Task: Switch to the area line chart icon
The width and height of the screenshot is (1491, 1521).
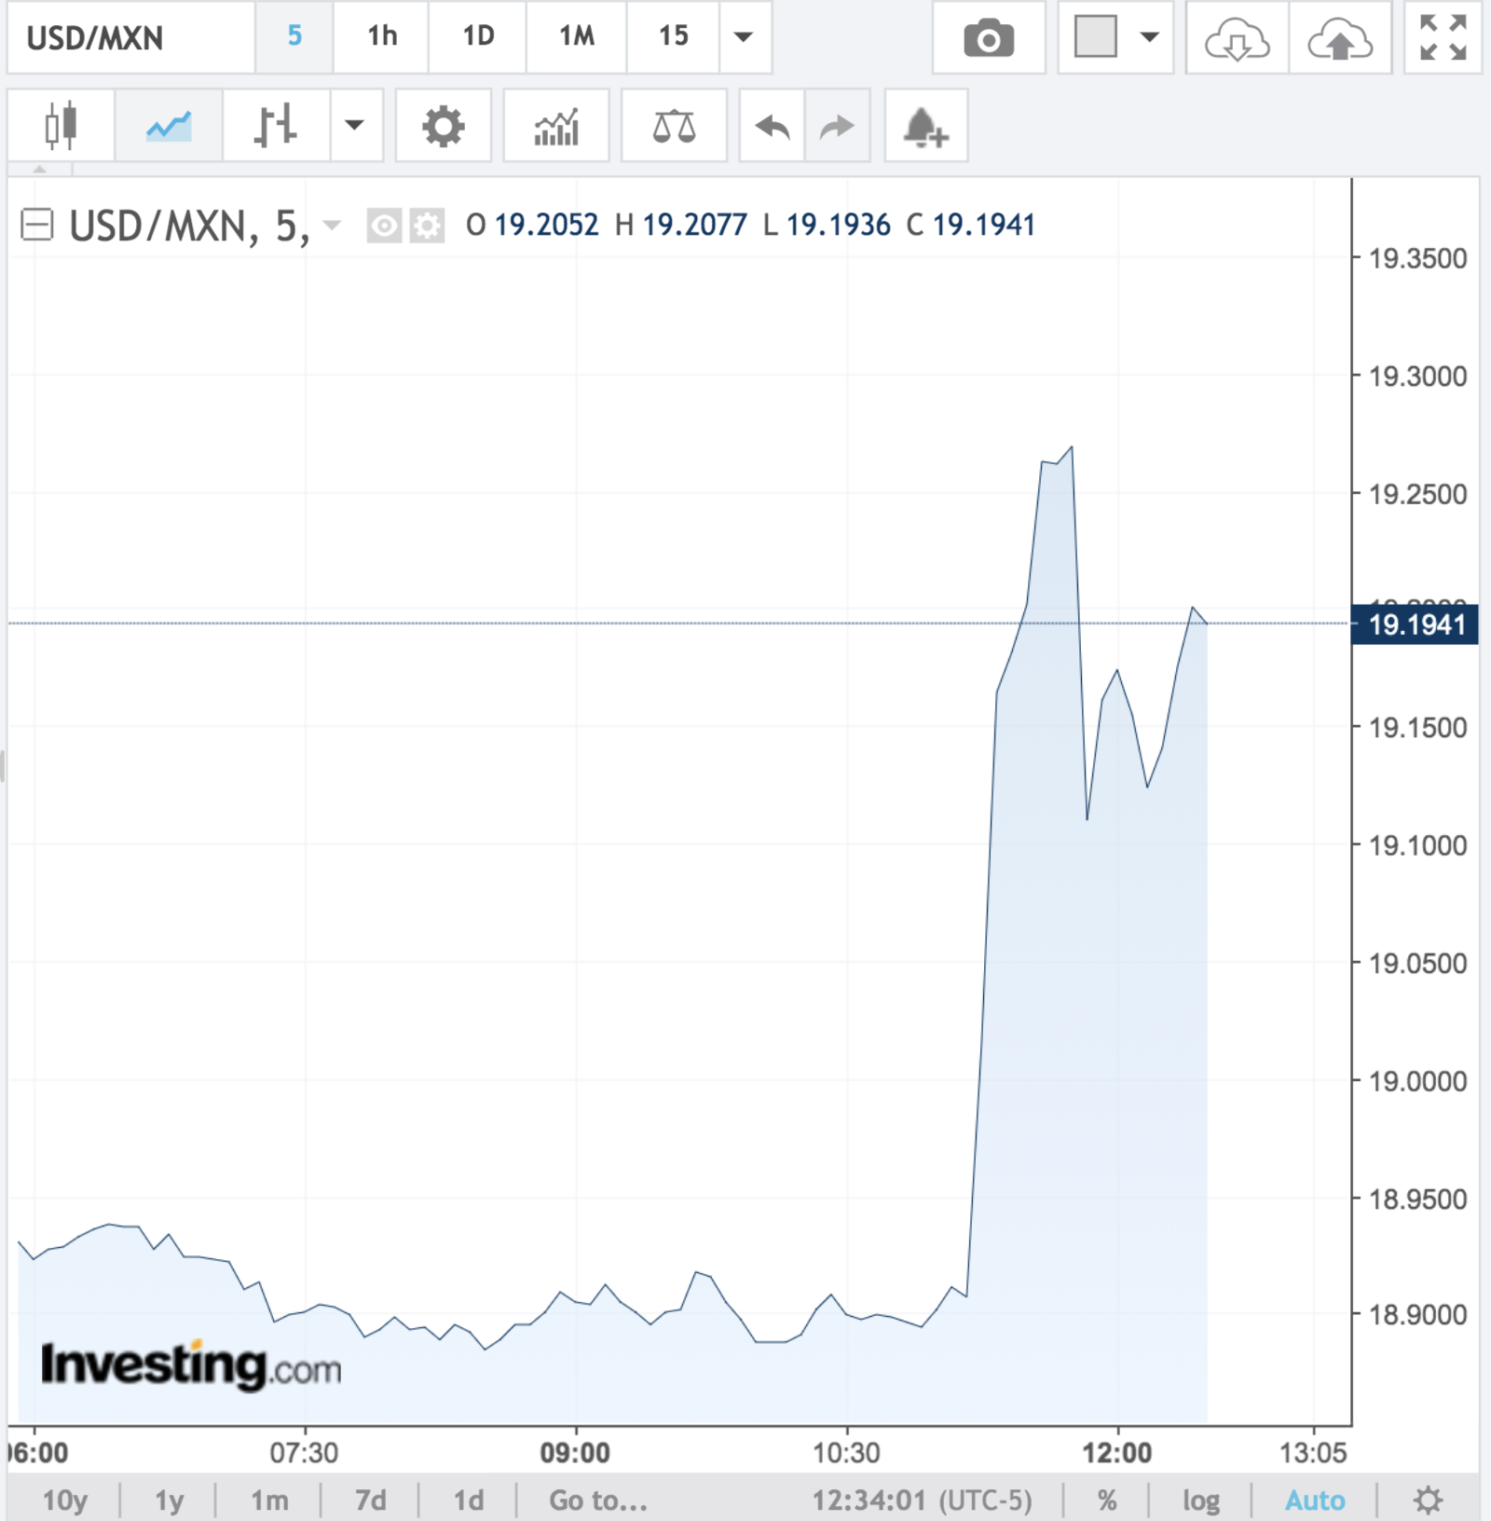Action: (x=169, y=126)
